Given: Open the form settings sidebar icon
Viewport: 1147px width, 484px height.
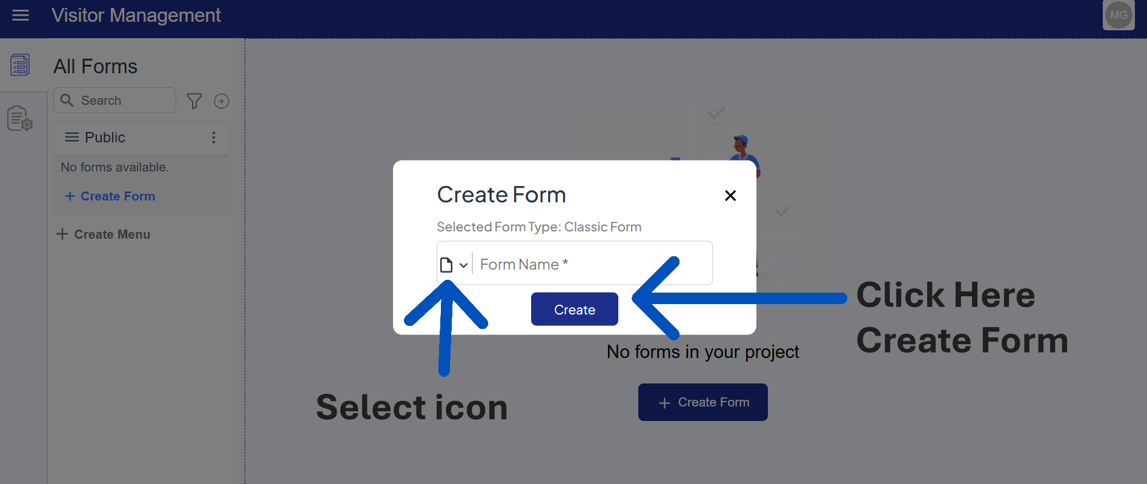Looking at the screenshot, I should pyautogui.click(x=20, y=118).
